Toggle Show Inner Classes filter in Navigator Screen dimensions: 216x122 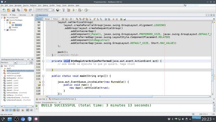point(18,110)
